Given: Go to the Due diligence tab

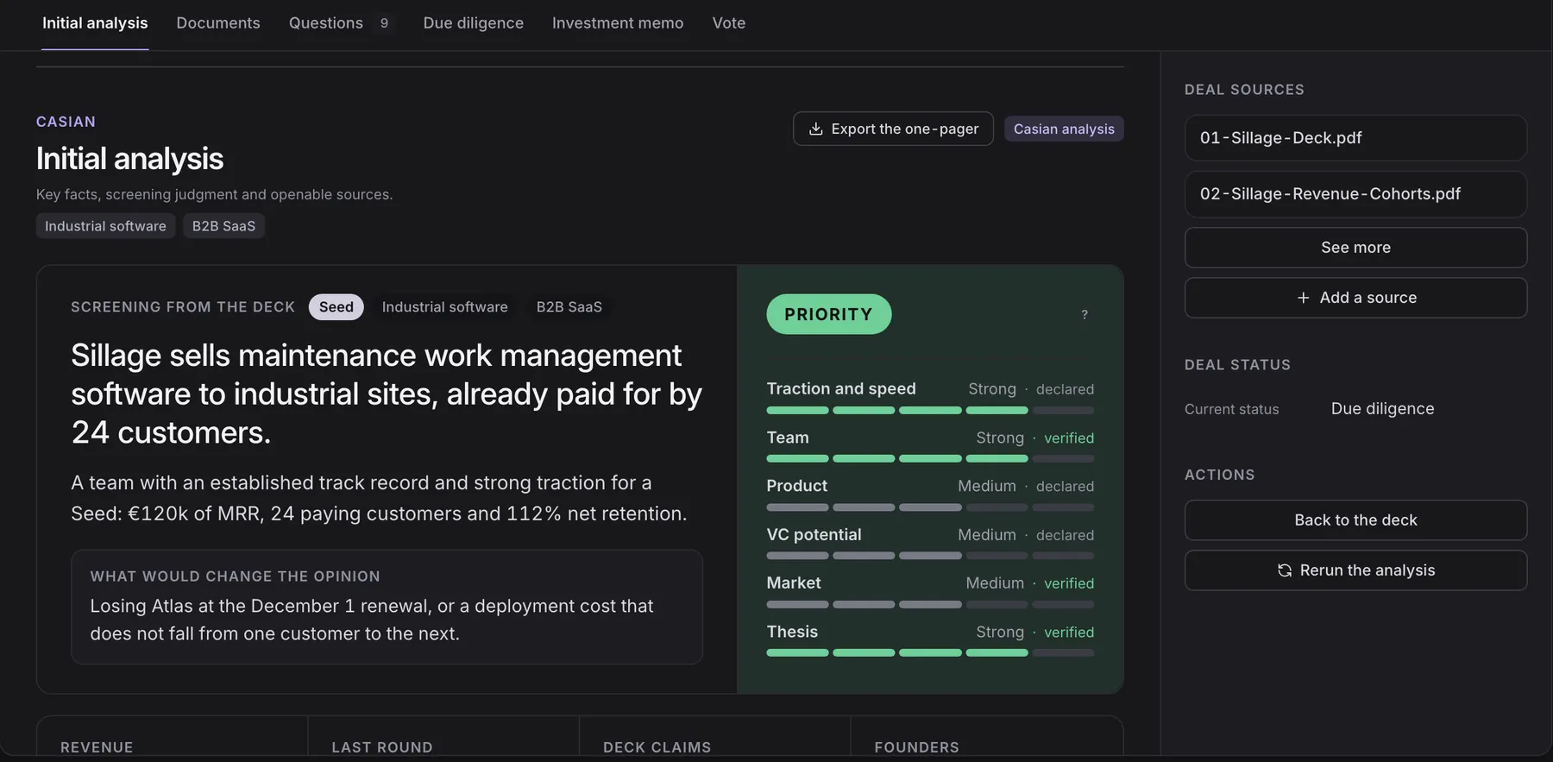Looking at the screenshot, I should click(474, 23).
